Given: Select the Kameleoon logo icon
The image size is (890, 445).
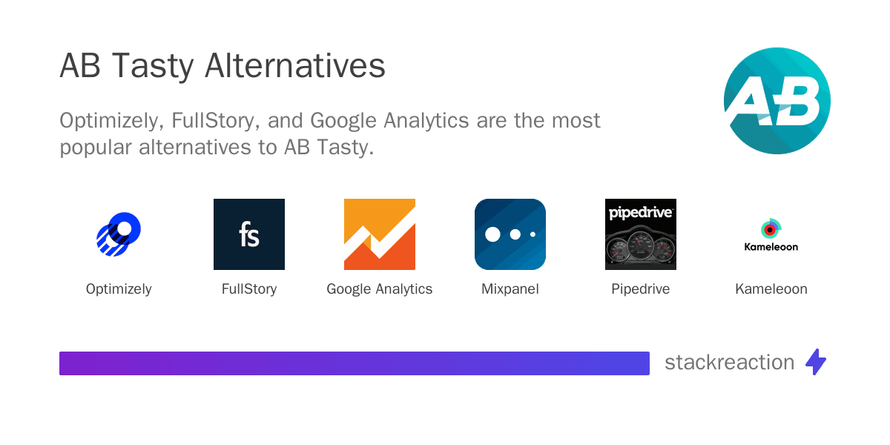Looking at the screenshot, I should point(771,234).
